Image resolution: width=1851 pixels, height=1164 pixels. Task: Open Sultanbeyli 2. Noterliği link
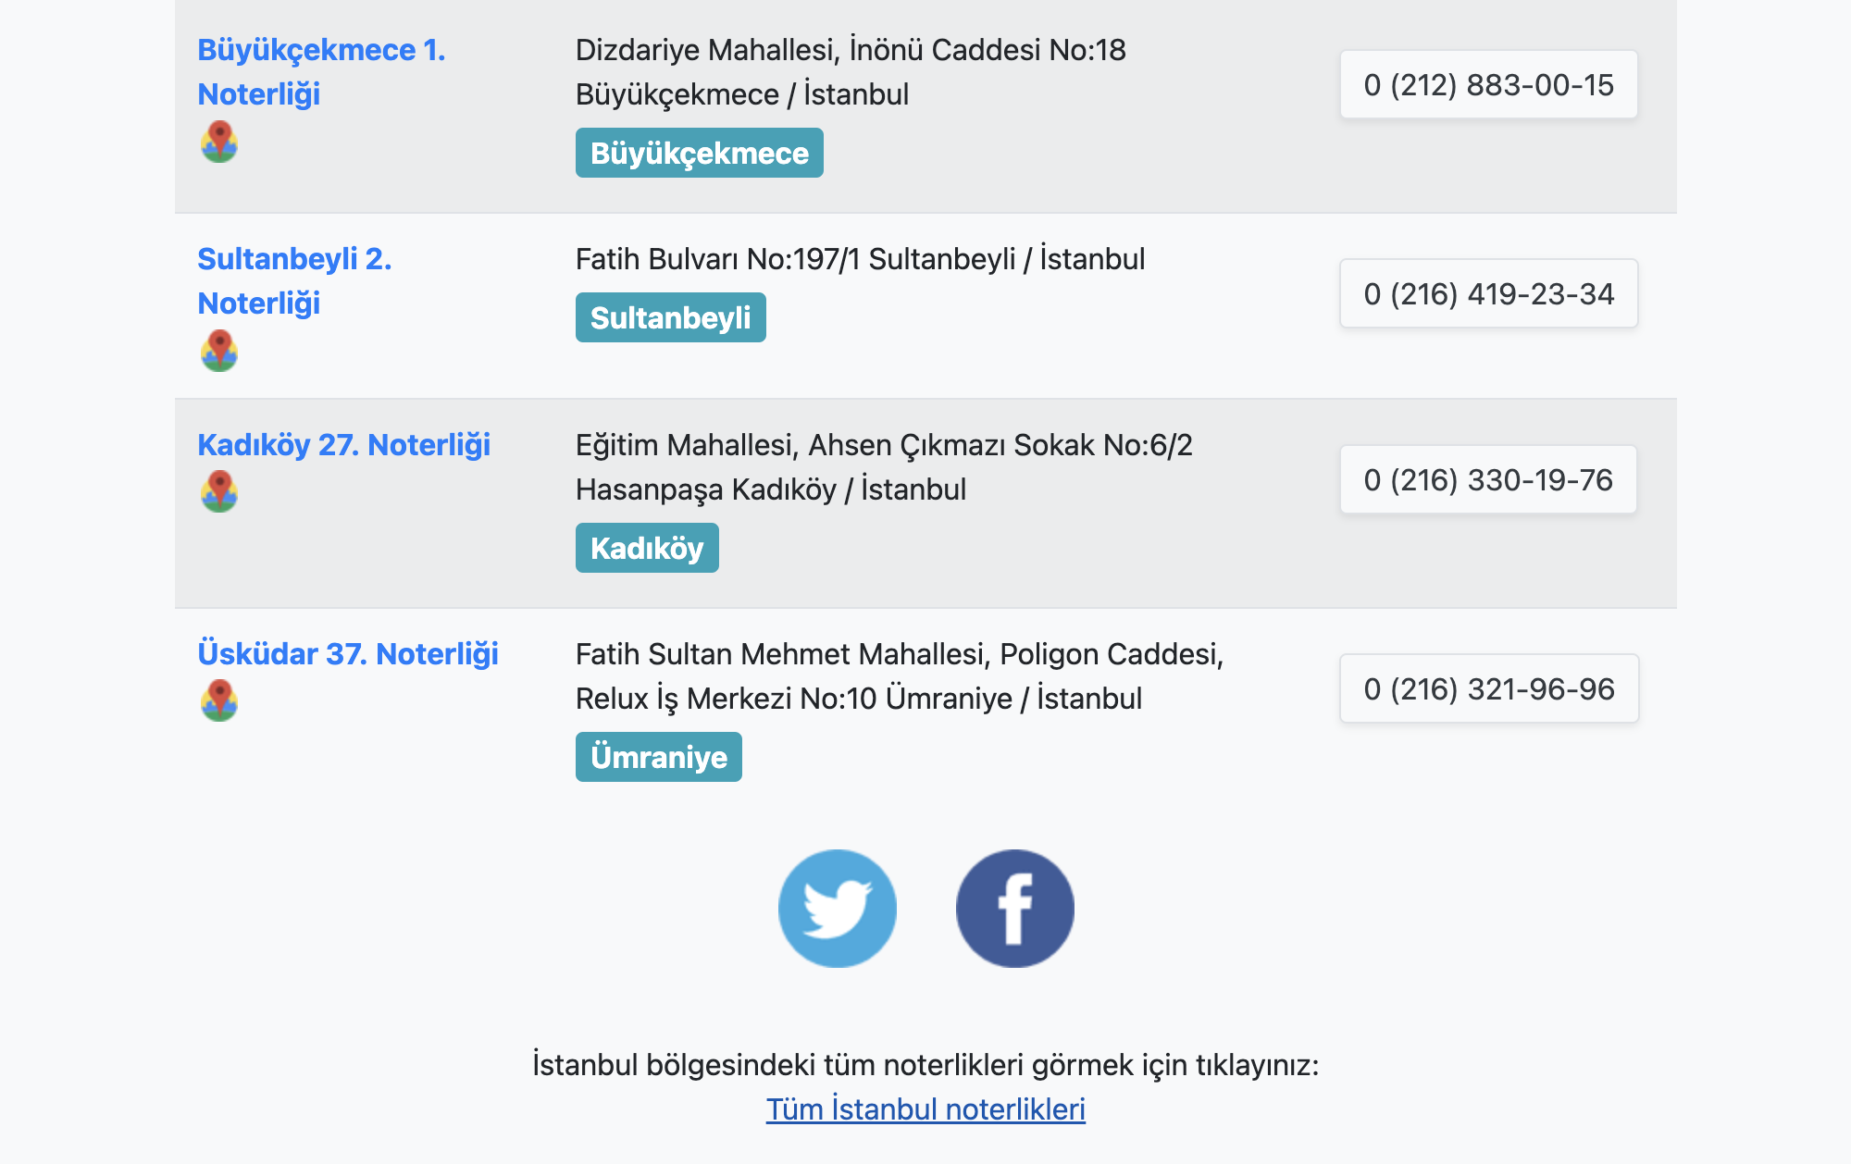[x=294, y=281]
